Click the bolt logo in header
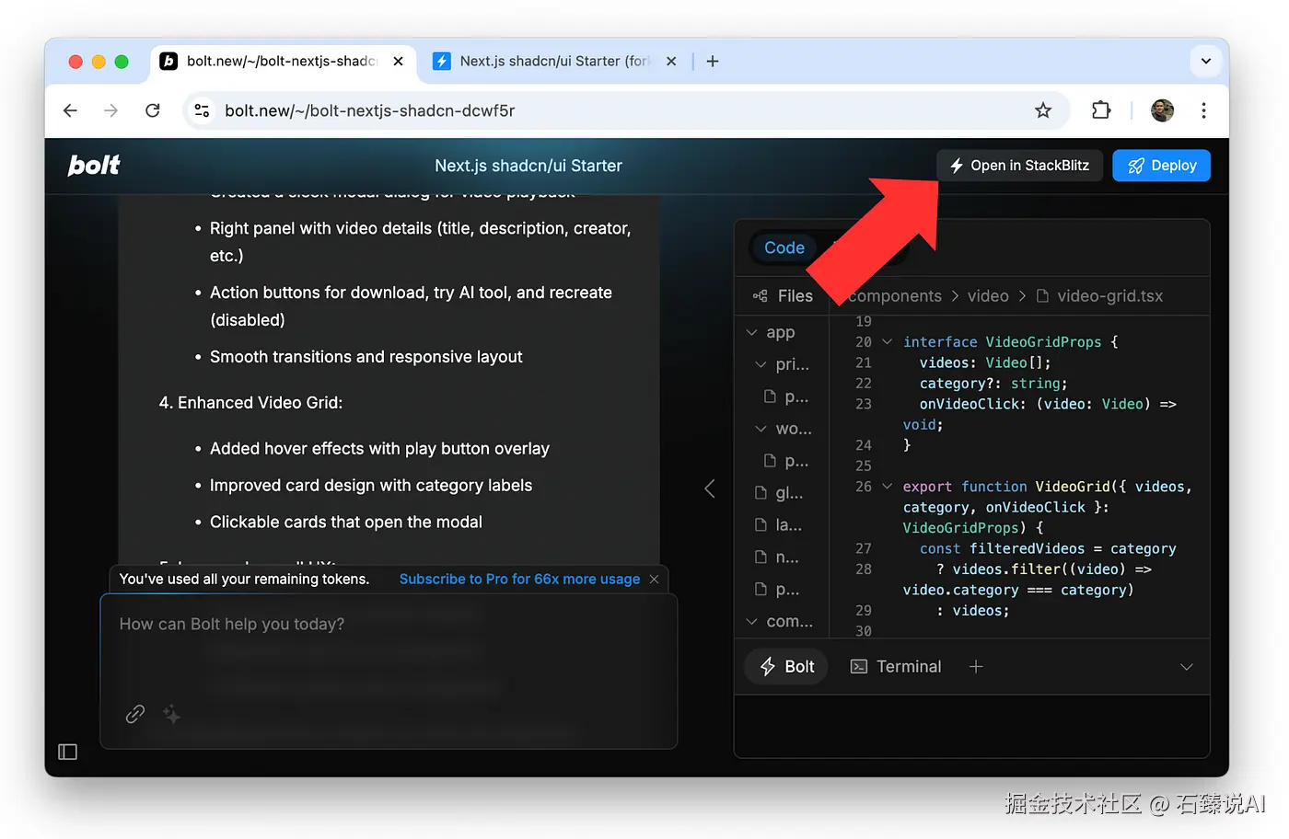Viewport: 1289px width, 839px height. click(94, 166)
